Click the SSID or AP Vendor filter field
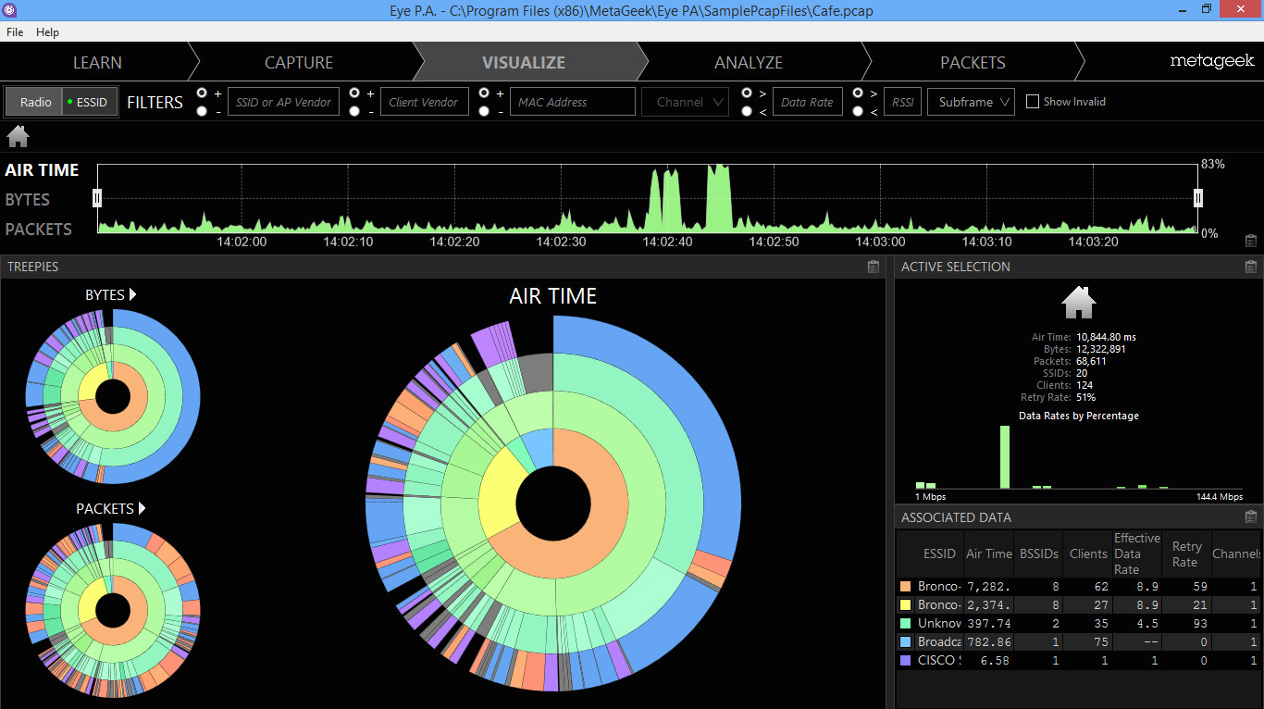 283,102
